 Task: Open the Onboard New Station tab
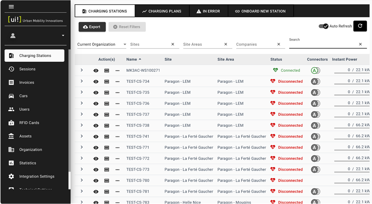pos(260,11)
